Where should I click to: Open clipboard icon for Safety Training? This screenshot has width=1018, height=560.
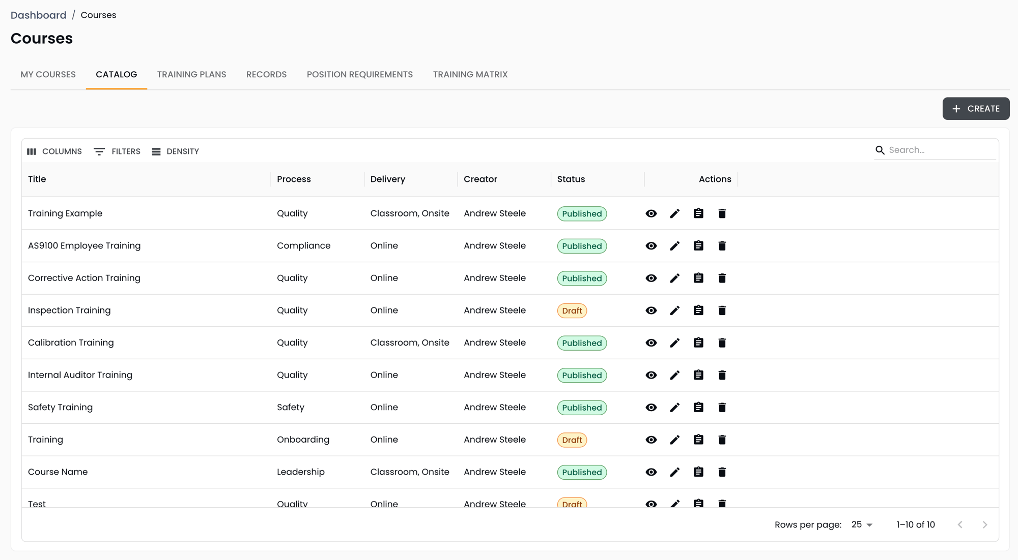(x=698, y=408)
